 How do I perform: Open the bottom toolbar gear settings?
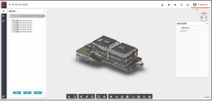pyautogui.click(x=104, y=97)
